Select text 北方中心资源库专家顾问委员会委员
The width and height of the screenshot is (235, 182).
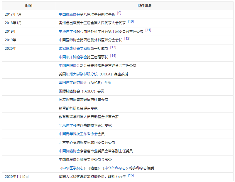87,143
